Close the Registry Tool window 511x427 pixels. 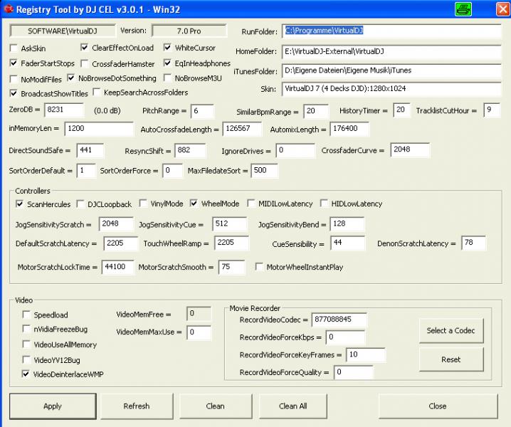coord(502,9)
